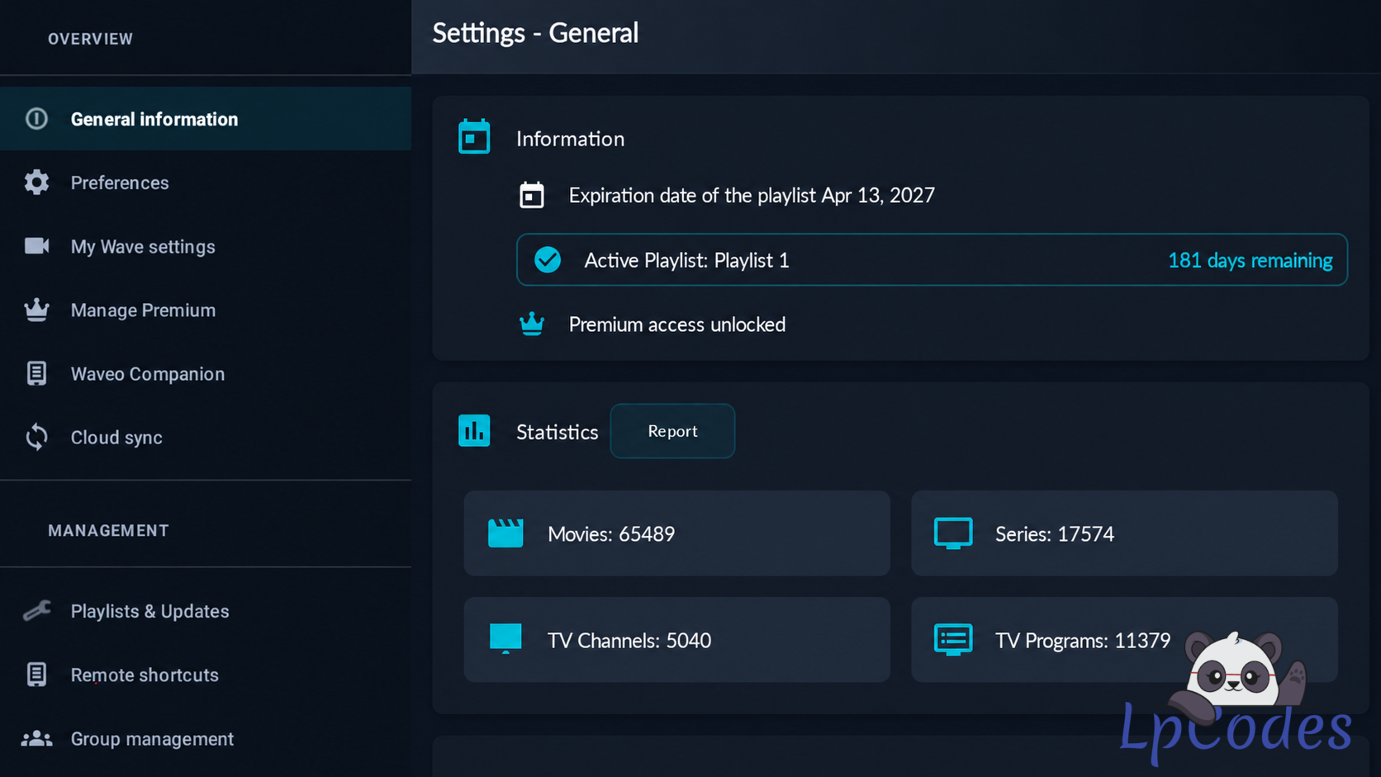Open Manage Premium section
This screenshot has height=777, width=1381.
206,310
